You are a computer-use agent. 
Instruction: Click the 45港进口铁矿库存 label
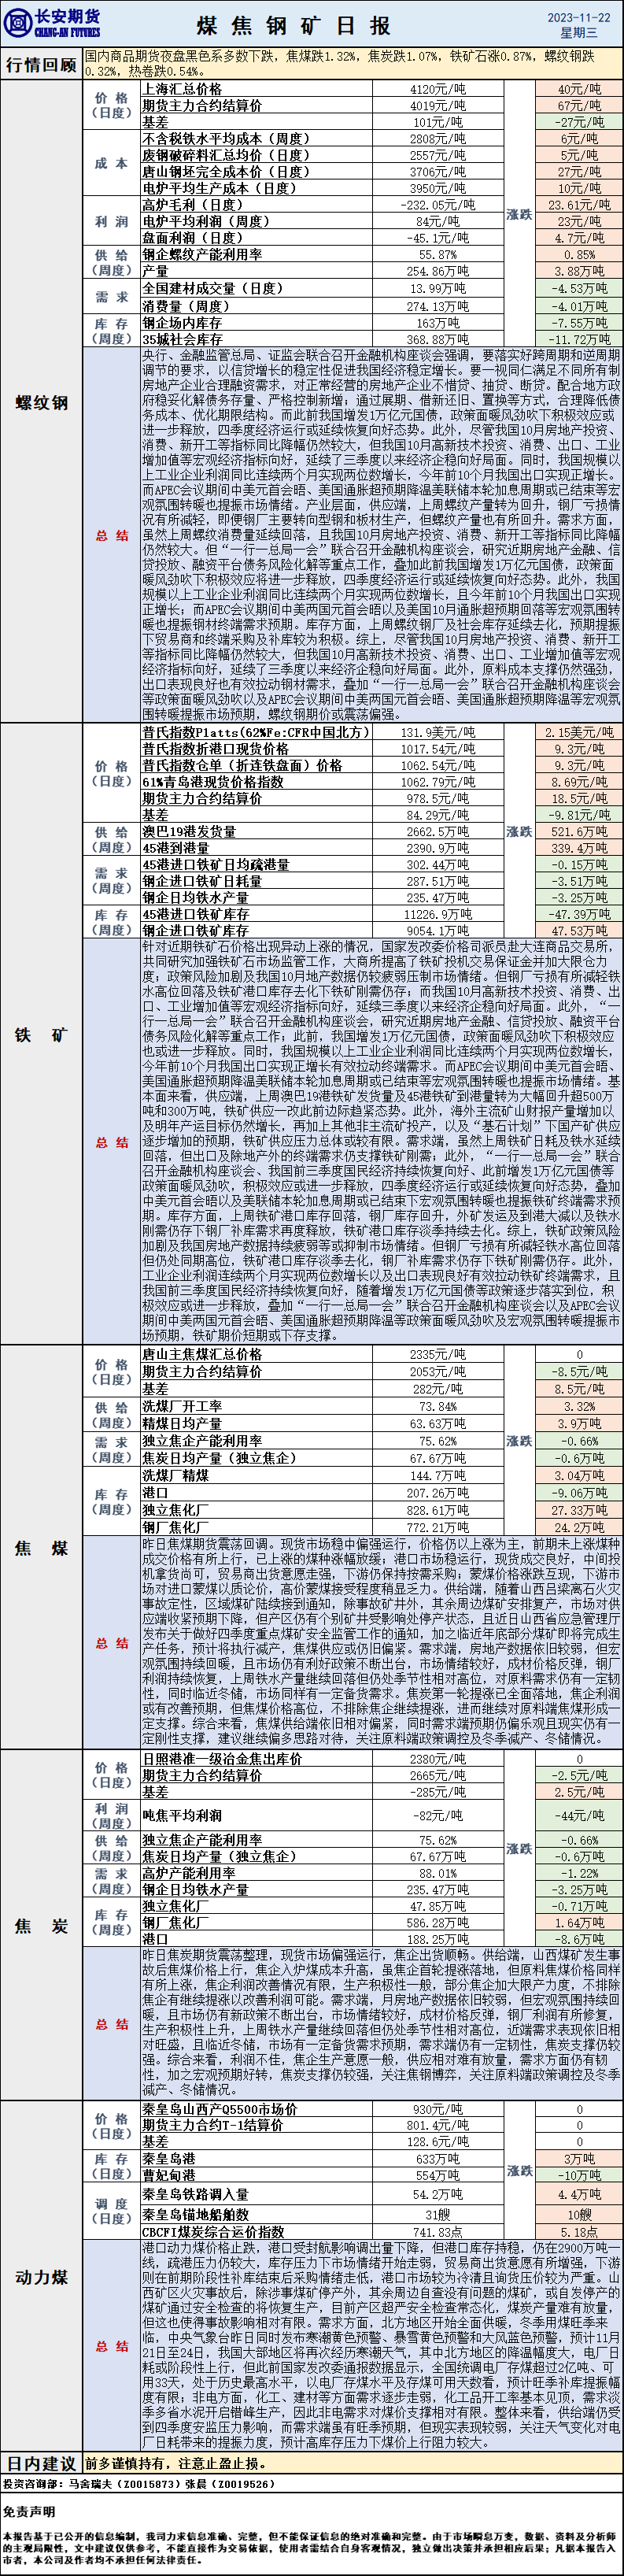pyautogui.click(x=195, y=914)
